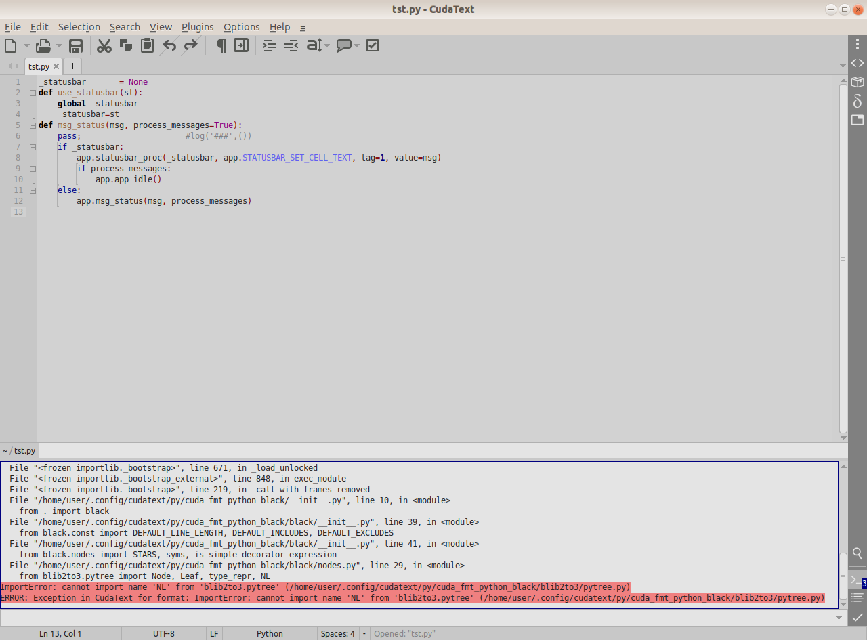The image size is (867, 640).
Task: Click UTF-8 encoding in the status bar
Action: coord(164,633)
